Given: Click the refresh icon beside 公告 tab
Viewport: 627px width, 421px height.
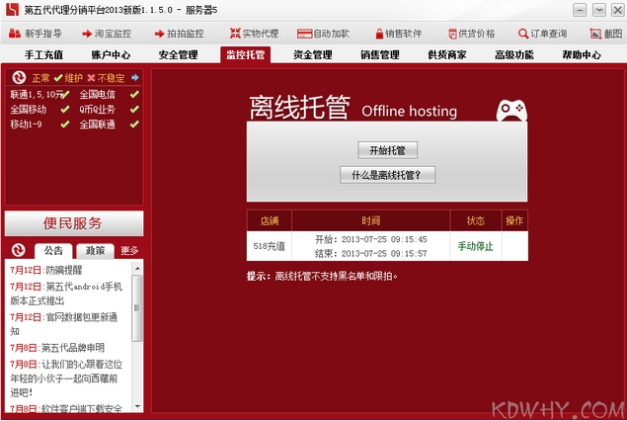Looking at the screenshot, I should (19, 250).
